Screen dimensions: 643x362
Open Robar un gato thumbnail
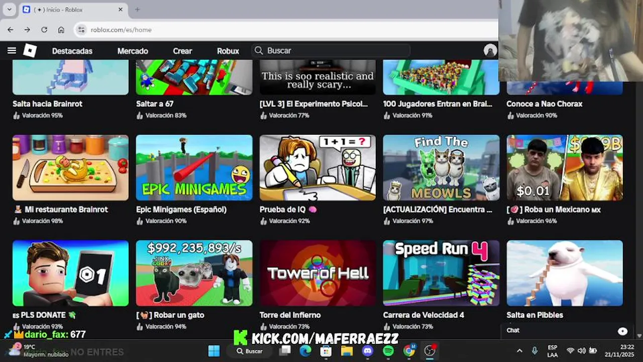coord(194,273)
